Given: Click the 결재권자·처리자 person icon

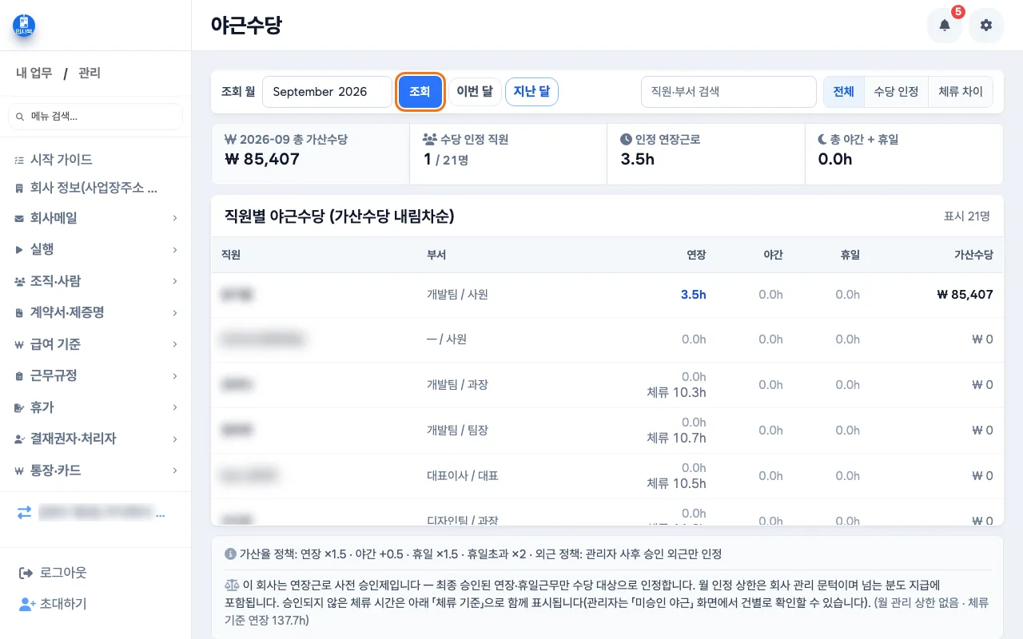Looking at the screenshot, I should (19, 439).
